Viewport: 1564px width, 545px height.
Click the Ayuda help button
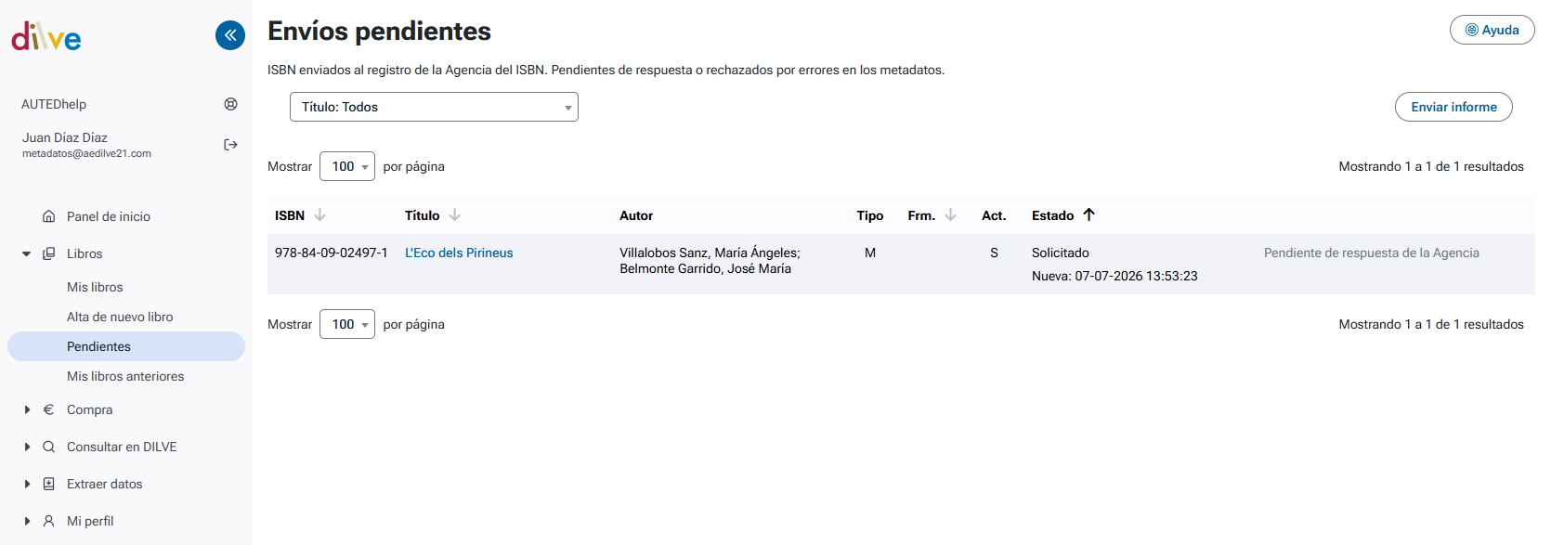click(1492, 30)
